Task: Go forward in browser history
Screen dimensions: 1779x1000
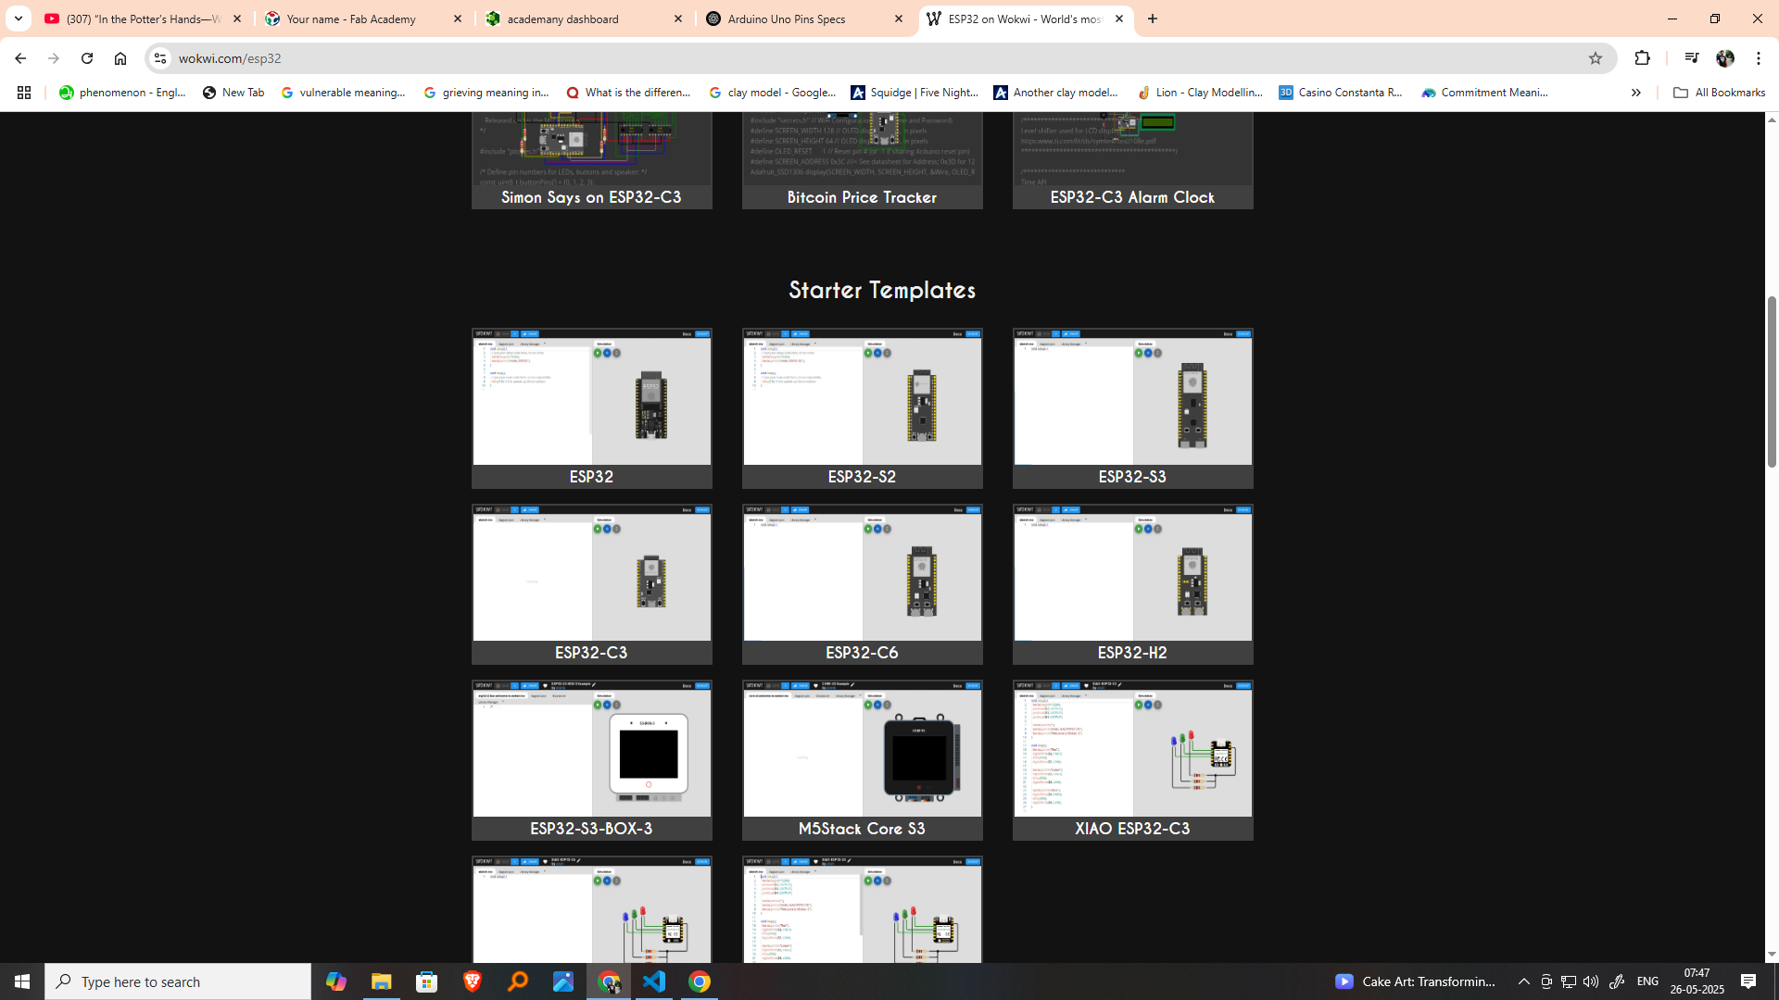Action: (x=54, y=58)
